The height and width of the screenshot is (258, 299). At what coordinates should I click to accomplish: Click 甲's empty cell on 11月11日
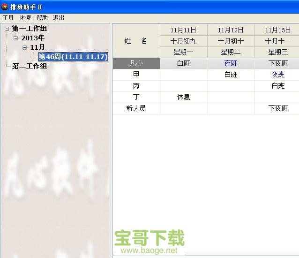183,75
